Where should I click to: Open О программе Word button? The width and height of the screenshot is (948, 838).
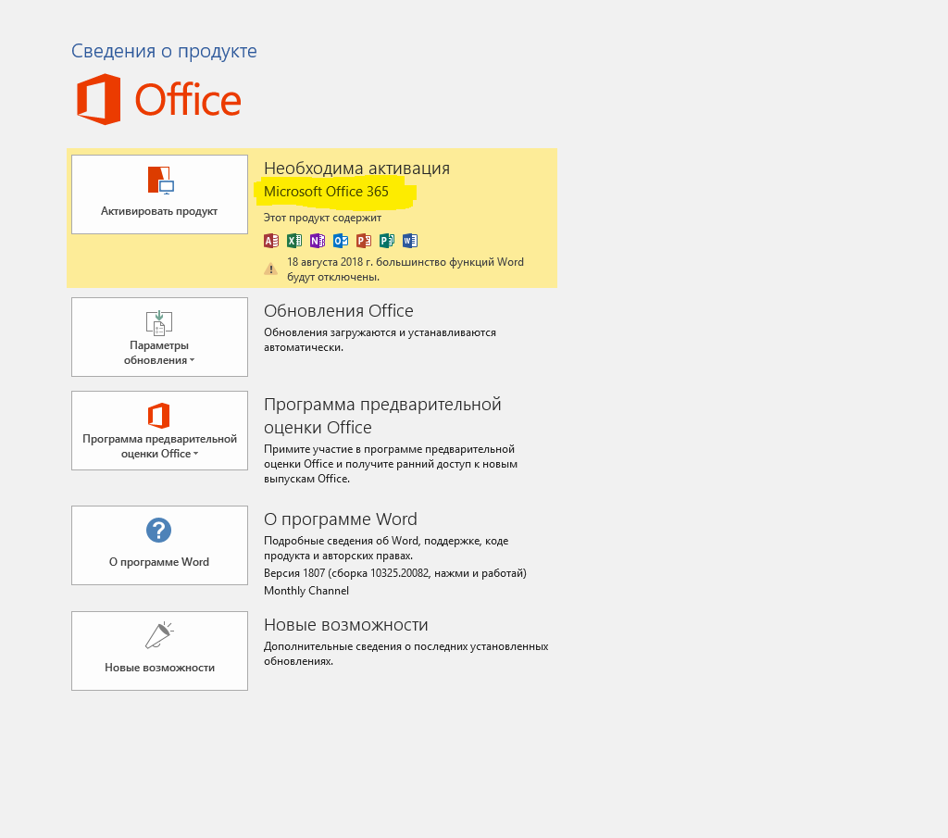(x=159, y=545)
